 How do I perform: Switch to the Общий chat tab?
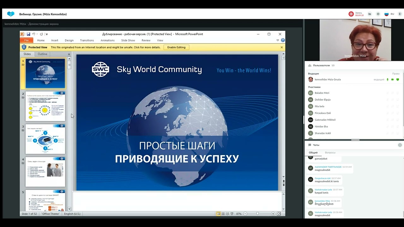tap(313, 153)
